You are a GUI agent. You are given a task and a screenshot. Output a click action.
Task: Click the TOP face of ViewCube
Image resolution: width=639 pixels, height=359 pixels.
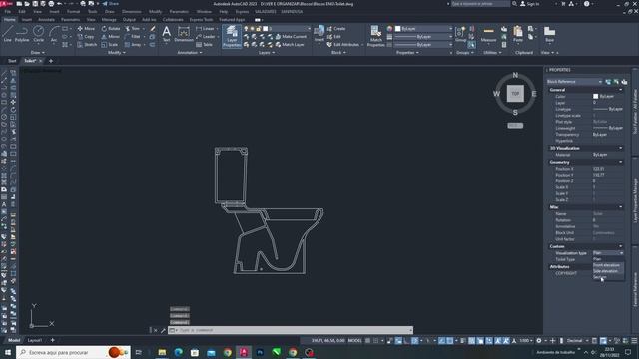pyautogui.click(x=515, y=93)
